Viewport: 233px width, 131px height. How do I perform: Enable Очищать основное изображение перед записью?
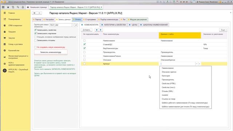(35, 37)
